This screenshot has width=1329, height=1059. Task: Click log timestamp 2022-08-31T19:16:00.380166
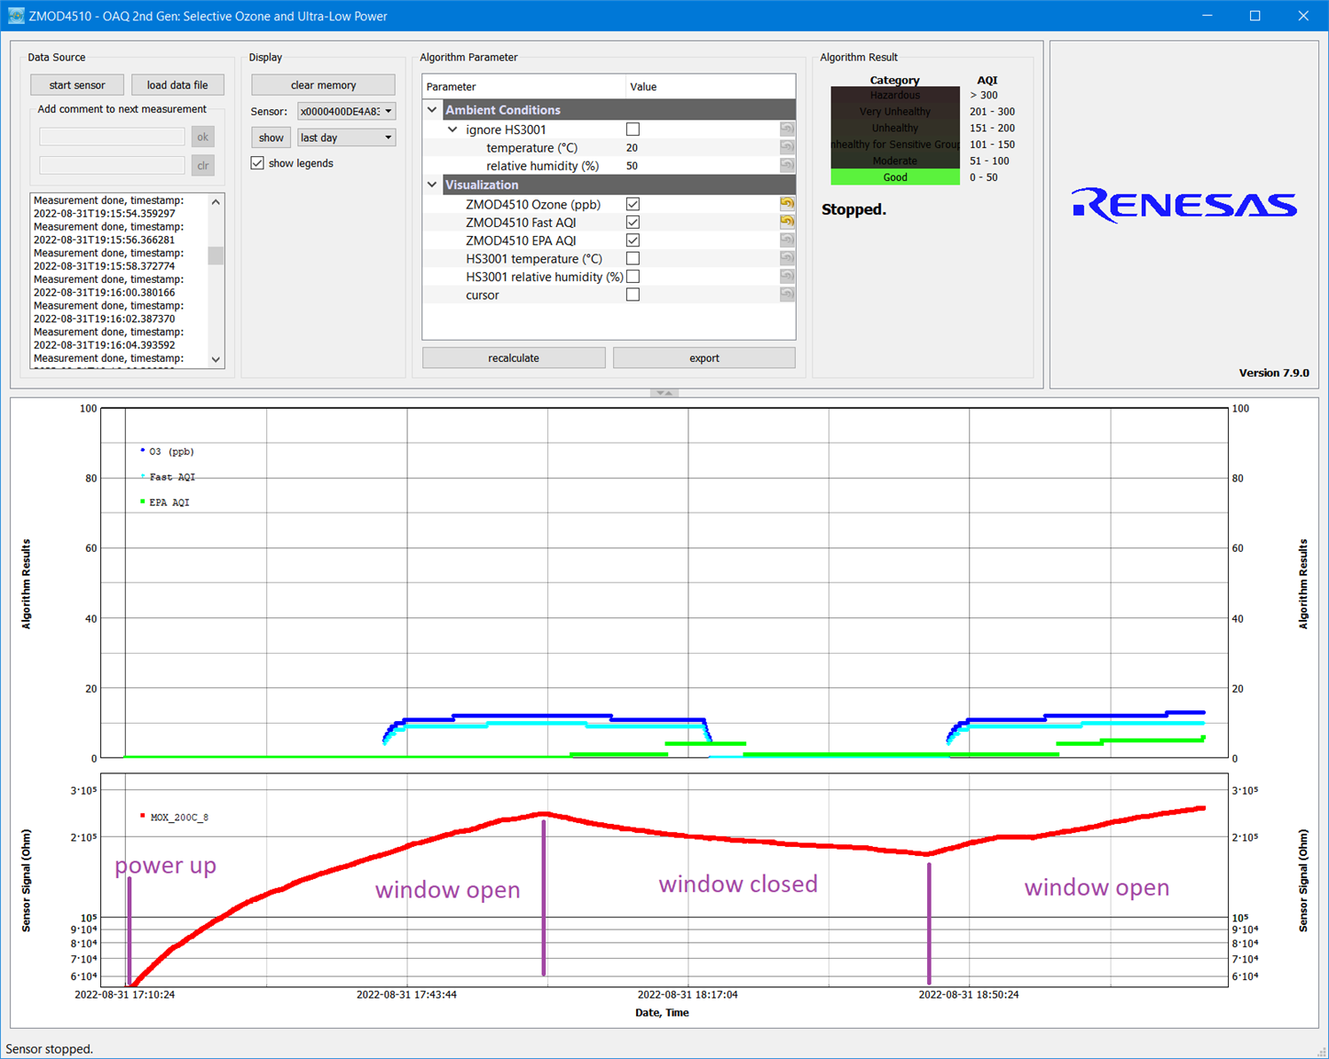105,293
